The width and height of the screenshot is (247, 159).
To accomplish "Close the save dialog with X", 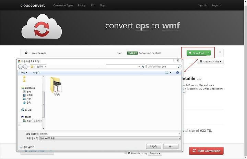I will click(x=178, y=60).
